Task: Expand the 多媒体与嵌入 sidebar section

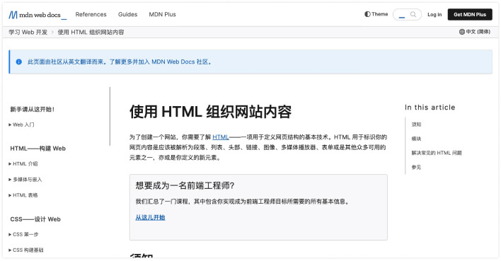Action: pyautogui.click(x=25, y=180)
